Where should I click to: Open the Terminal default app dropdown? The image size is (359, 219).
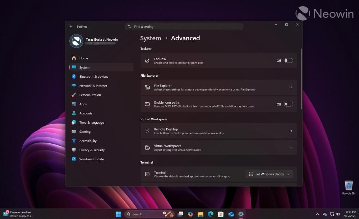pyautogui.click(x=269, y=174)
